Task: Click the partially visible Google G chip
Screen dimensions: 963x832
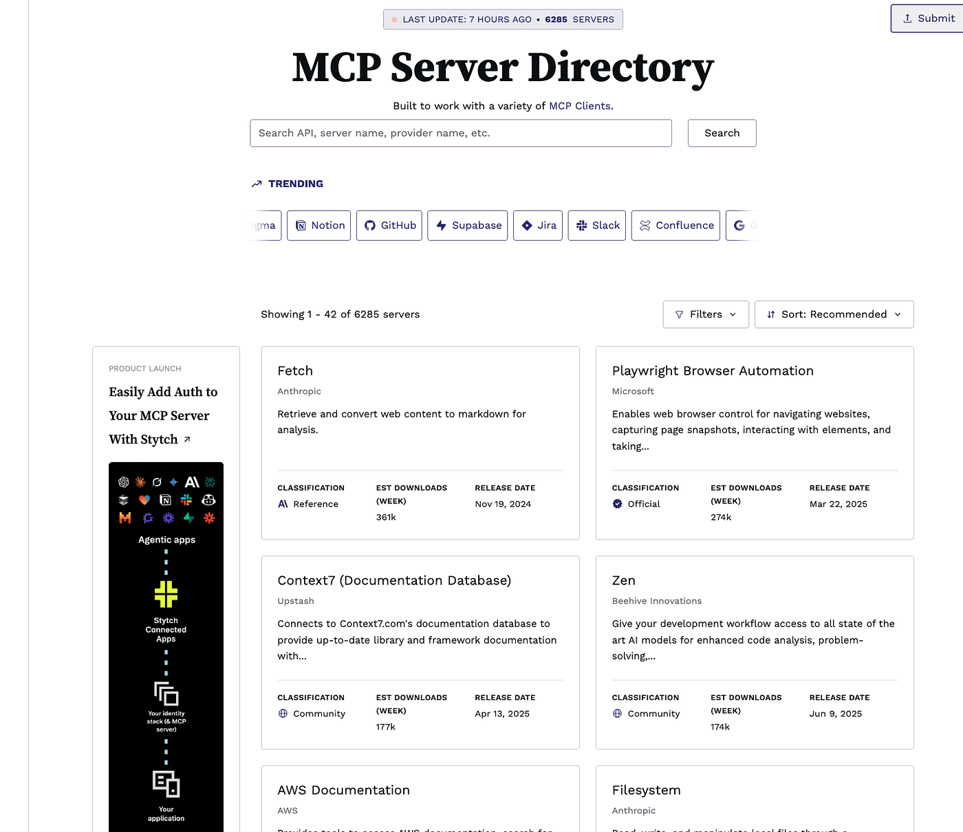Action: (x=742, y=226)
